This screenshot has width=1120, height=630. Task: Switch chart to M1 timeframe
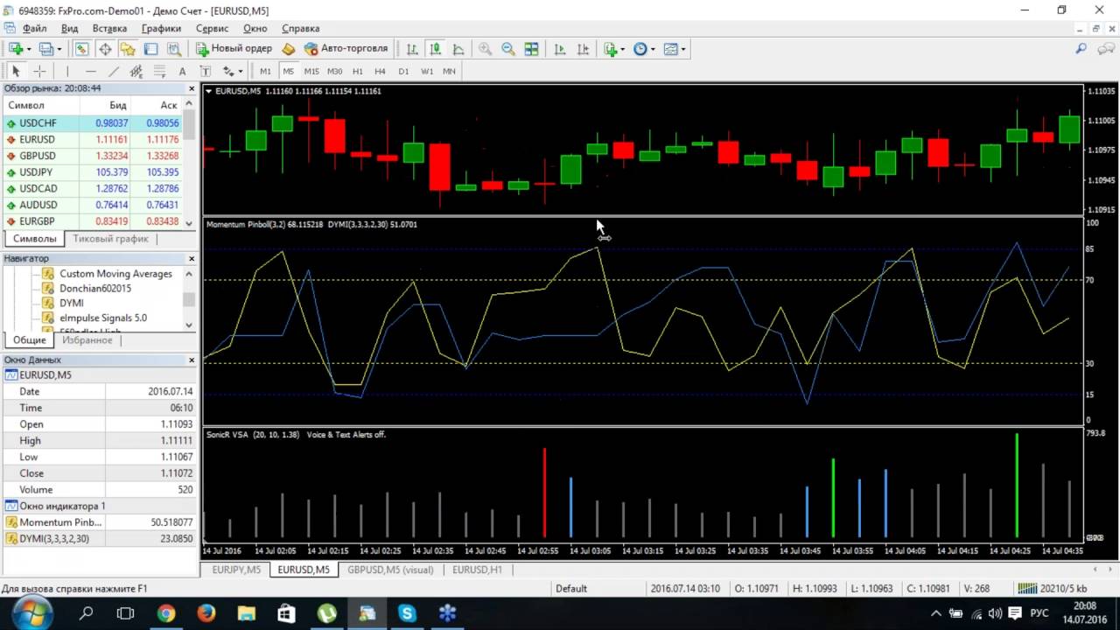265,71
